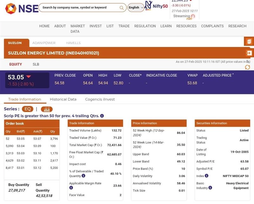Click the Nifty50 logo in header
This screenshot has height=204, width=254.
pos(156,6)
